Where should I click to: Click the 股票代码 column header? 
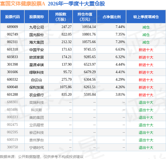click(12, 17)
